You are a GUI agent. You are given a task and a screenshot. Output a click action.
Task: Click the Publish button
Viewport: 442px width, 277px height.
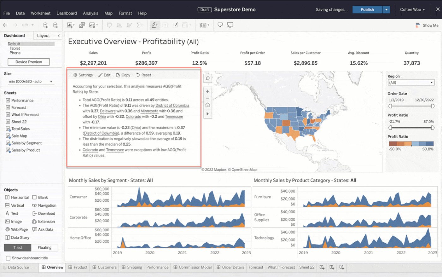(x=367, y=10)
